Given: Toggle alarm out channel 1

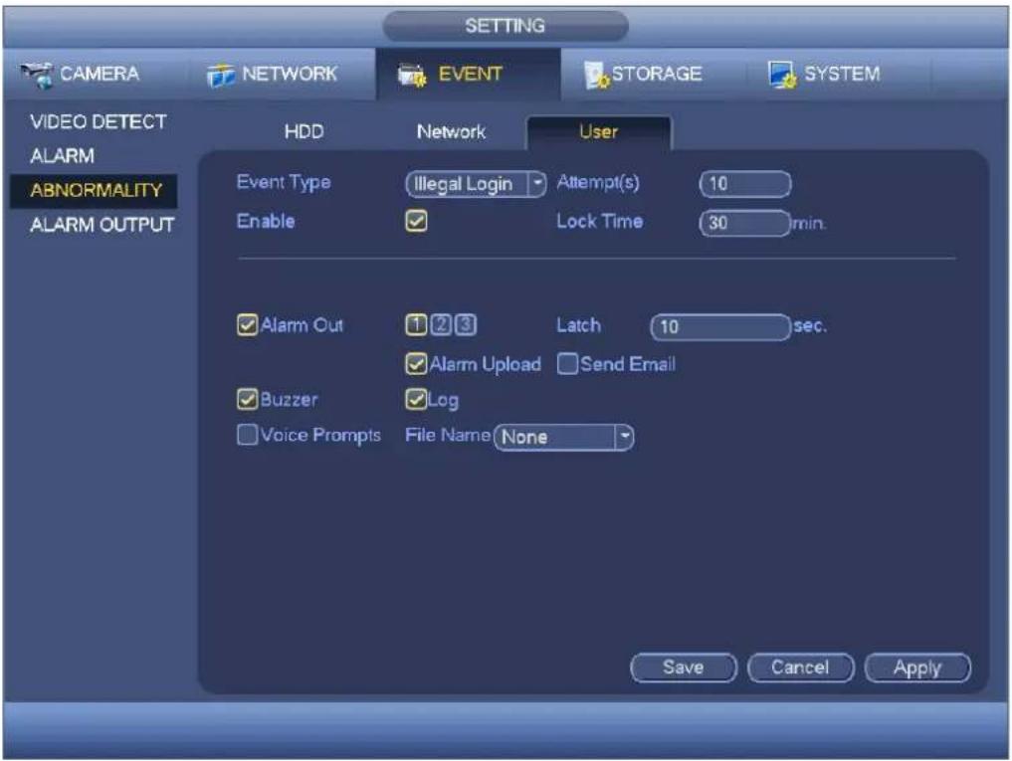Looking at the screenshot, I should [x=416, y=324].
